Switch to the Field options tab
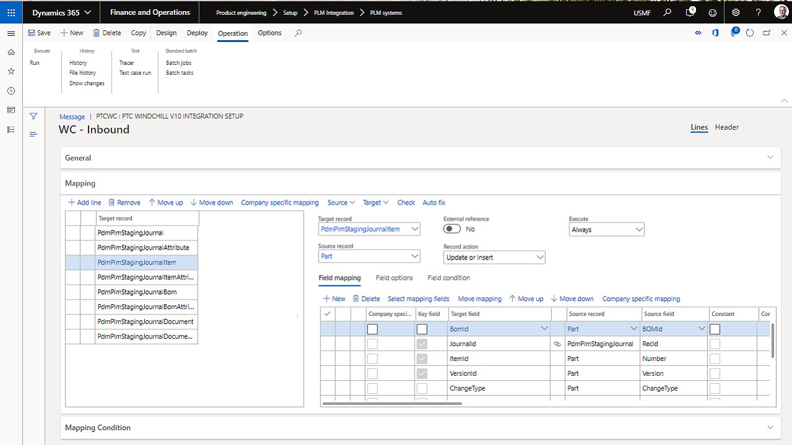This screenshot has width=792, height=445. (x=394, y=278)
